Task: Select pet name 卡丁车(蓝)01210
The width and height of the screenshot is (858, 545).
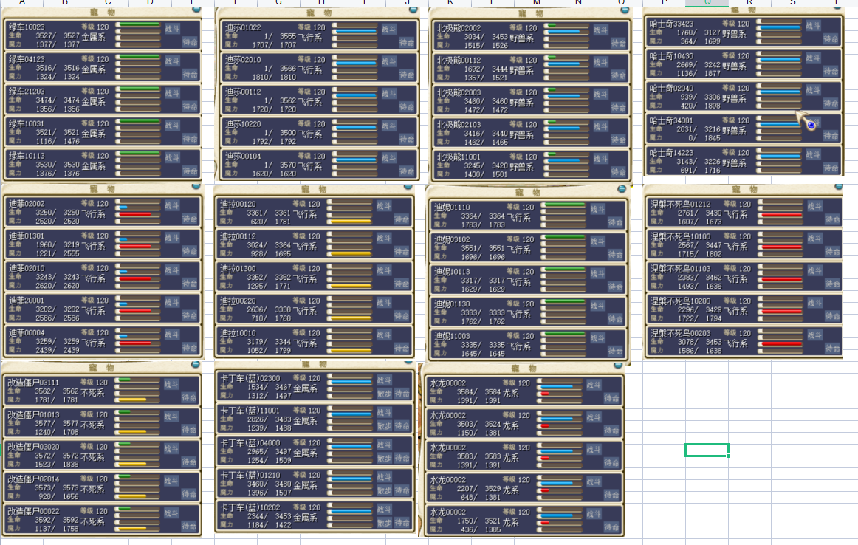Action: [250, 476]
